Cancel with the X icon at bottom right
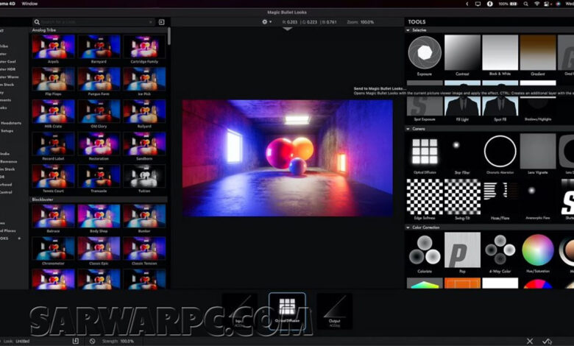Image resolution: width=574 pixels, height=346 pixels. [x=529, y=341]
